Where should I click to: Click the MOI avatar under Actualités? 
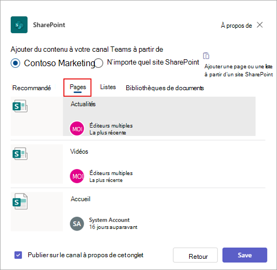click(x=77, y=129)
